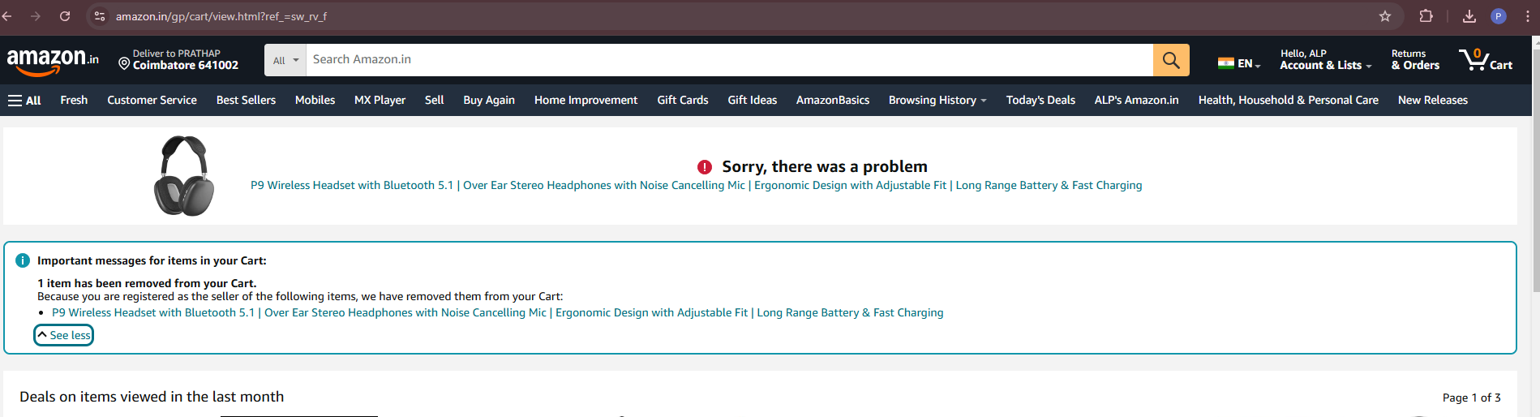Open P9 Wireless Headset link under Sorry message
This screenshot has height=417, width=1540.
point(696,186)
